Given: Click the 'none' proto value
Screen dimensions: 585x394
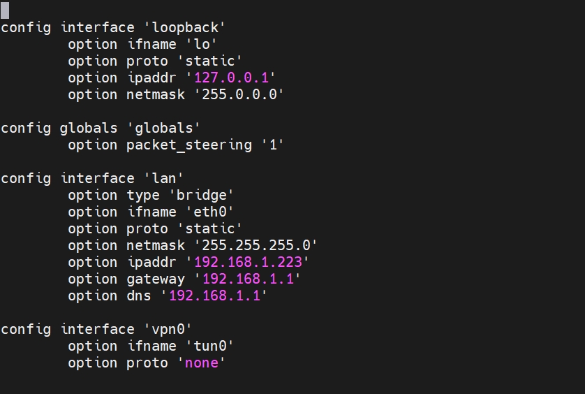Looking at the screenshot, I should click(202, 363).
